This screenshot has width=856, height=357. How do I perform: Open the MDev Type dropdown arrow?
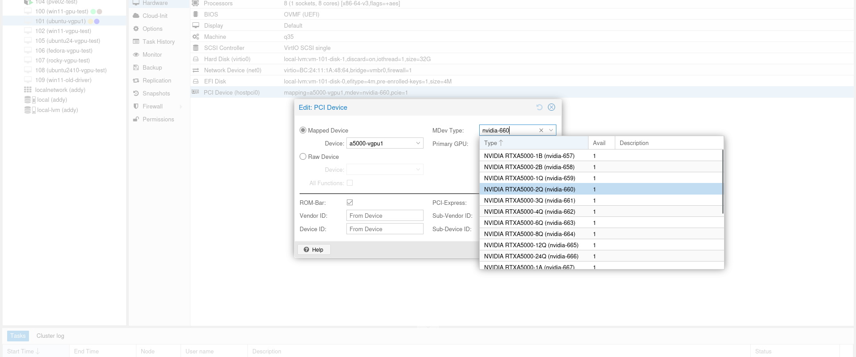point(551,130)
